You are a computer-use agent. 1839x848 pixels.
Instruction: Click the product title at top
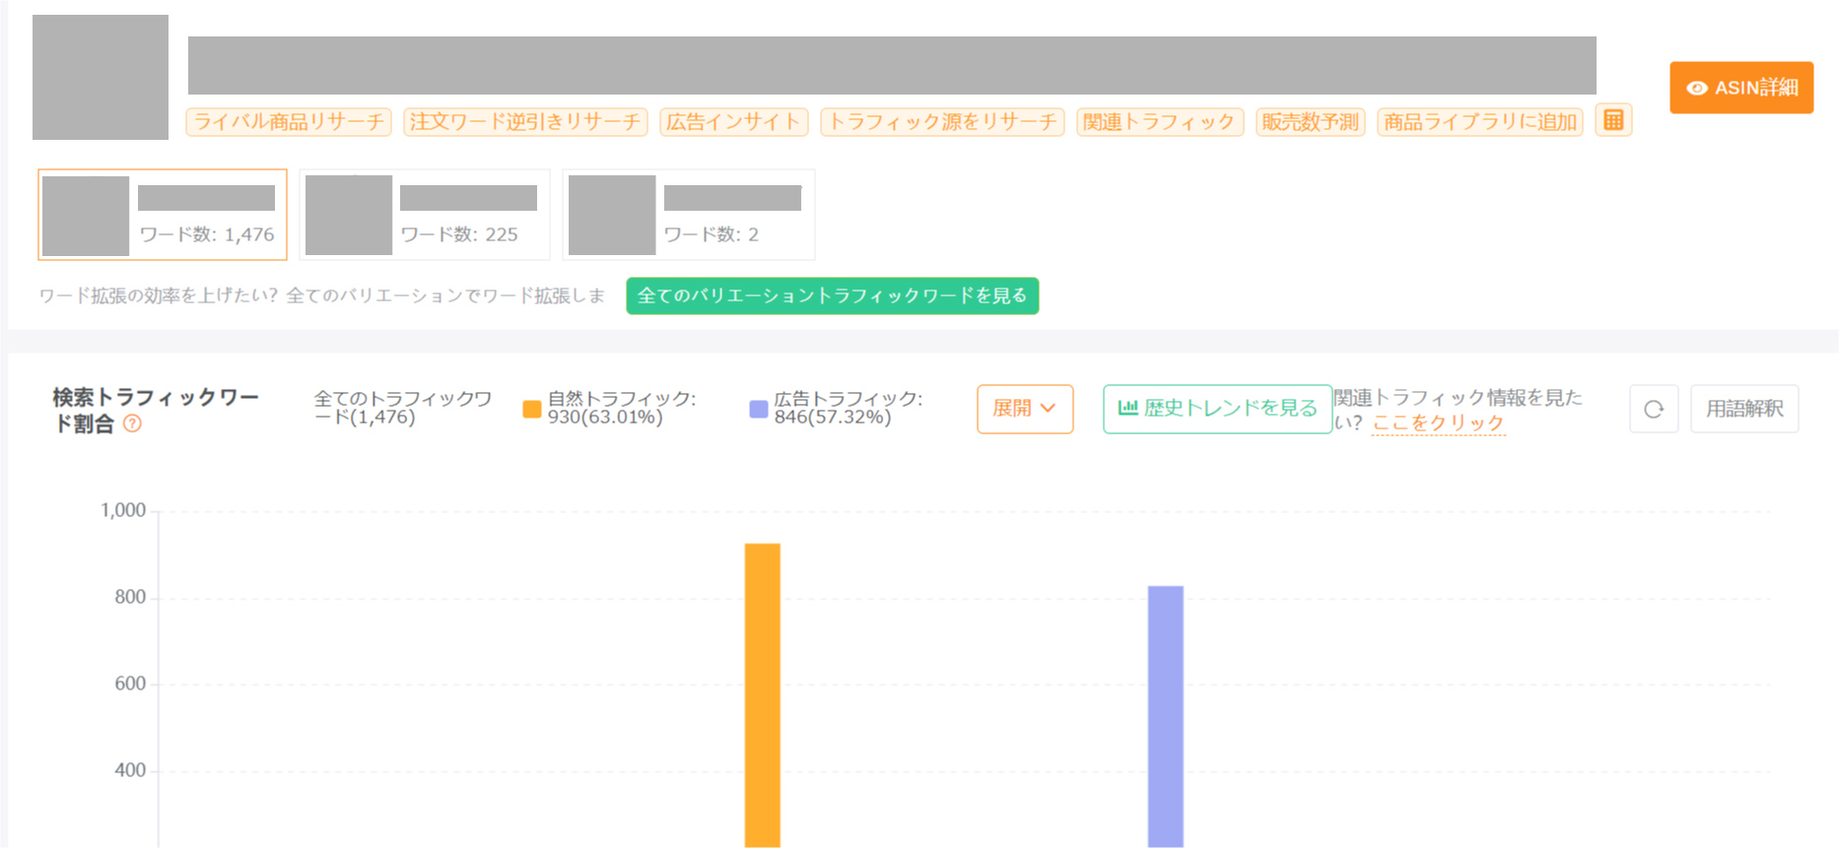pyautogui.click(x=892, y=65)
